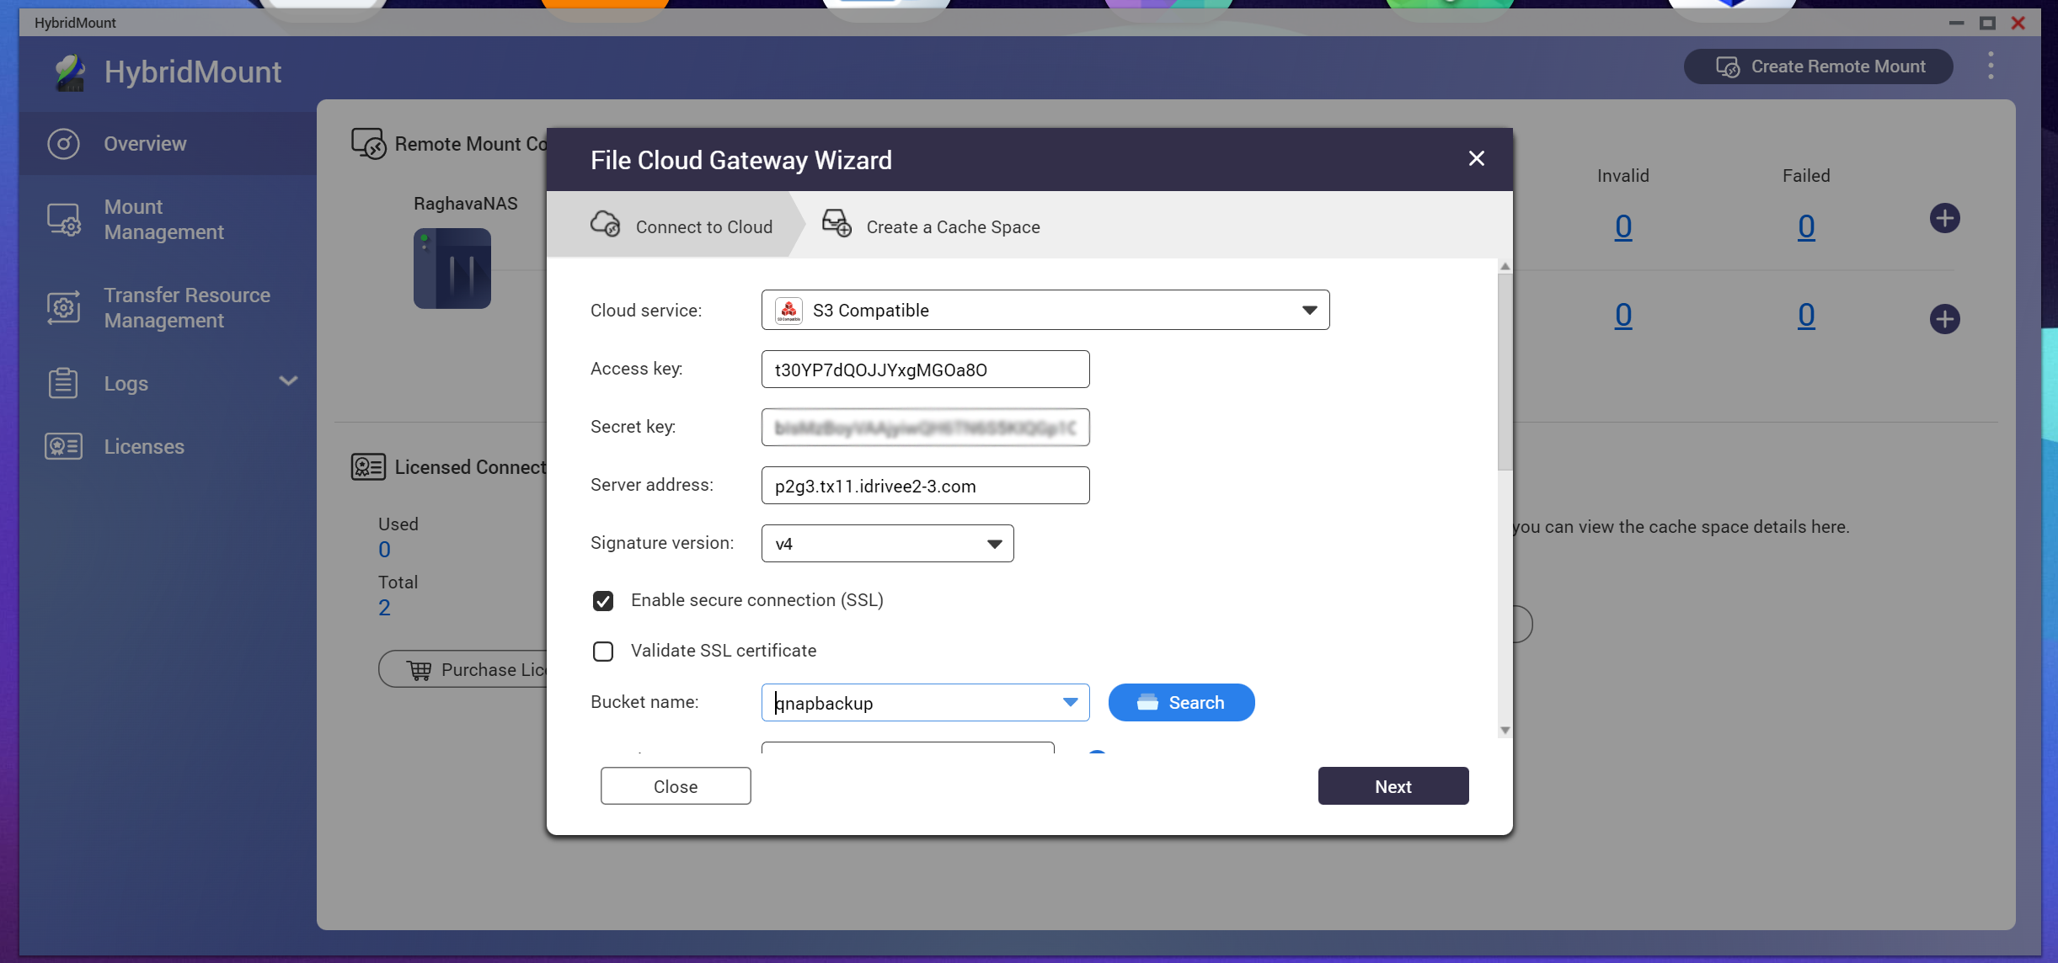
Task: Close the File Cloud Gateway Wizard dialog
Action: [1476, 158]
